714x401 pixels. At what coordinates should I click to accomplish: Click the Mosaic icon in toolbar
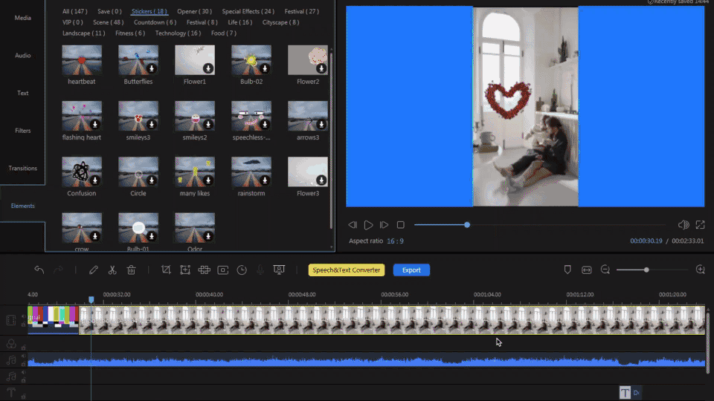pos(204,270)
